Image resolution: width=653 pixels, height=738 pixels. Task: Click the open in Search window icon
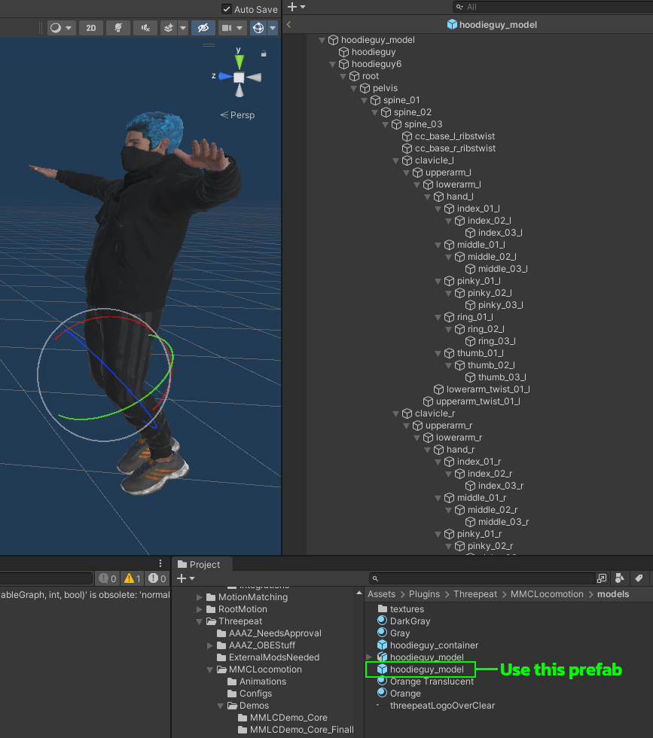click(602, 578)
